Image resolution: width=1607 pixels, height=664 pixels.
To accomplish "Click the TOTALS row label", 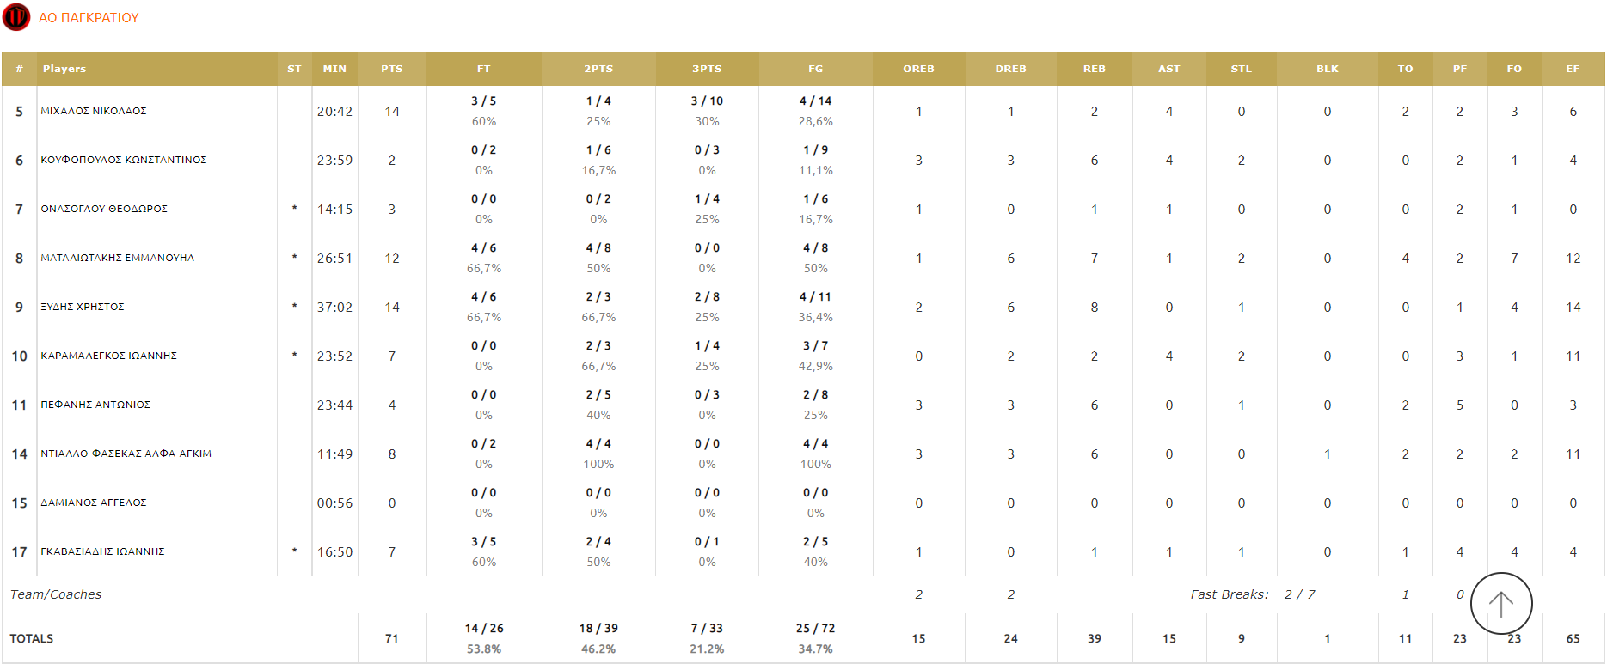I will 32,638.
